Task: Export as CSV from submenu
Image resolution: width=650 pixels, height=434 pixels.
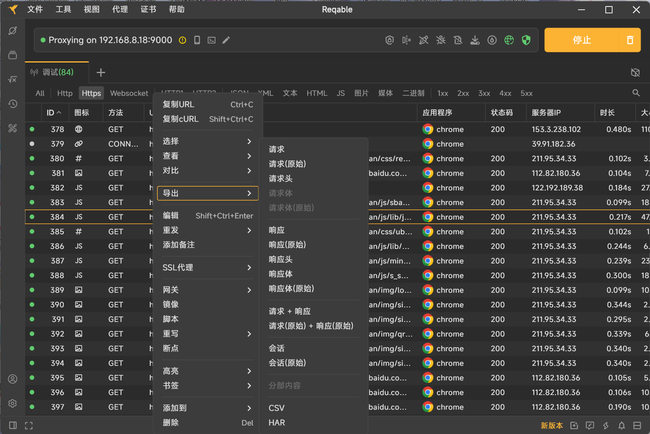Action: coord(314,408)
